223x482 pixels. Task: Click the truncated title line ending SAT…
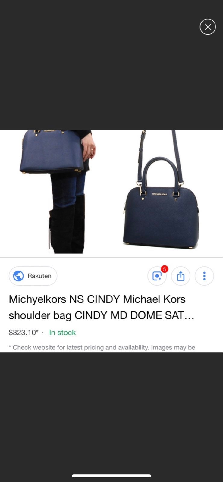pyautogui.click(x=101, y=315)
